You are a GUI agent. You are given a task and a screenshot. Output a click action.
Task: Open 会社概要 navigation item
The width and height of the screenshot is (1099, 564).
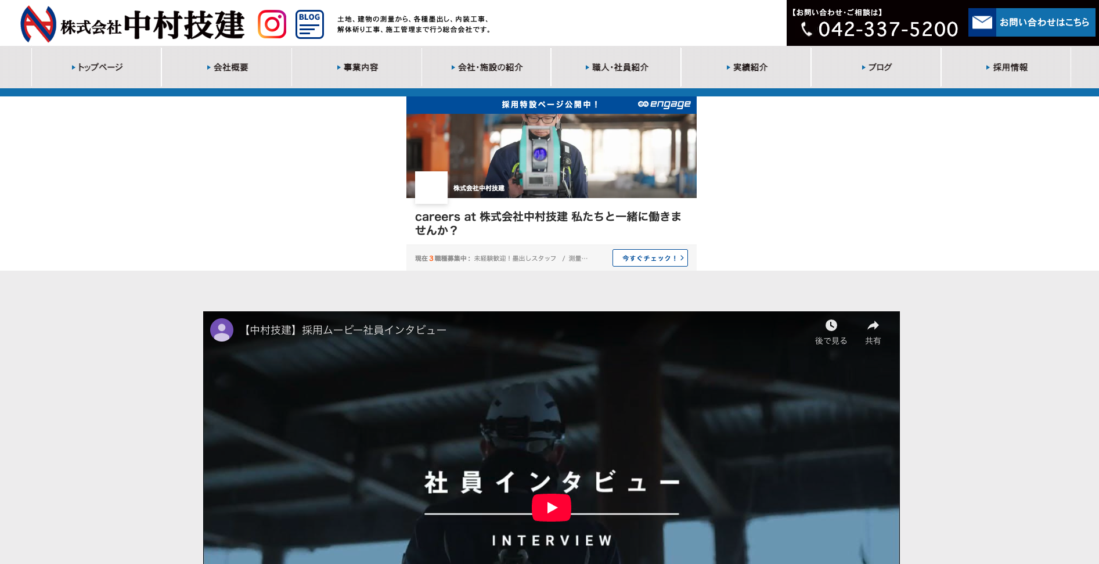pos(227,67)
